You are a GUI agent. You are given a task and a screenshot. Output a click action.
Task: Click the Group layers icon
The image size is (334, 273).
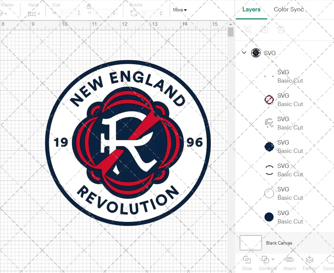tap(247, 29)
